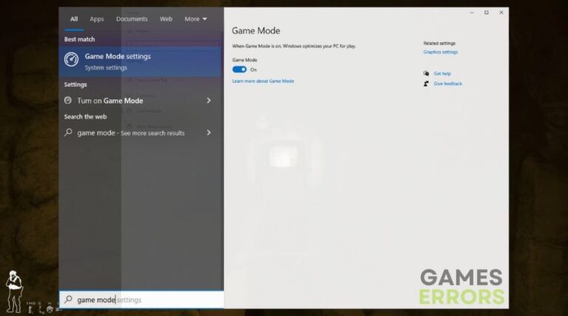Expand arrow for game mode web results

pyautogui.click(x=209, y=133)
